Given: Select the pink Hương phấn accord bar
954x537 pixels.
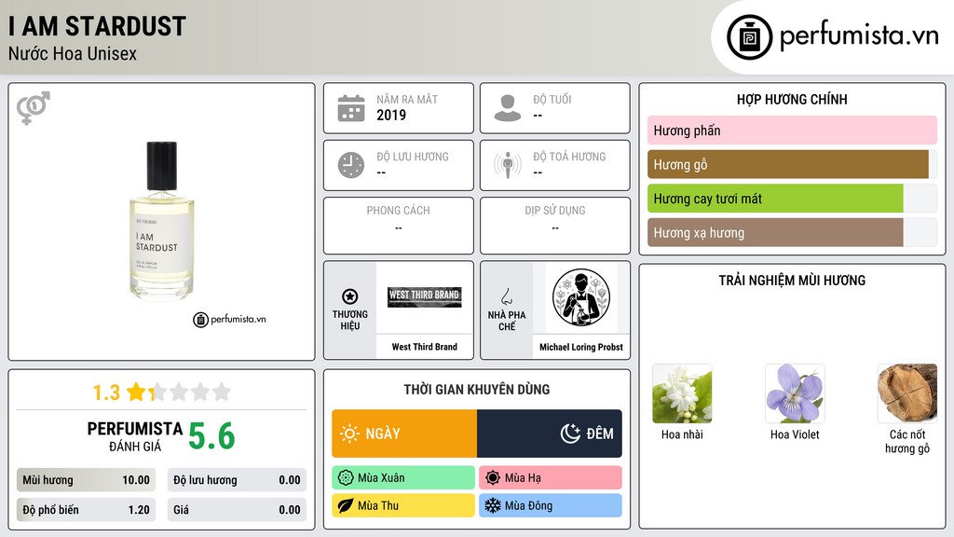Looking at the screenshot, I should 792,131.
